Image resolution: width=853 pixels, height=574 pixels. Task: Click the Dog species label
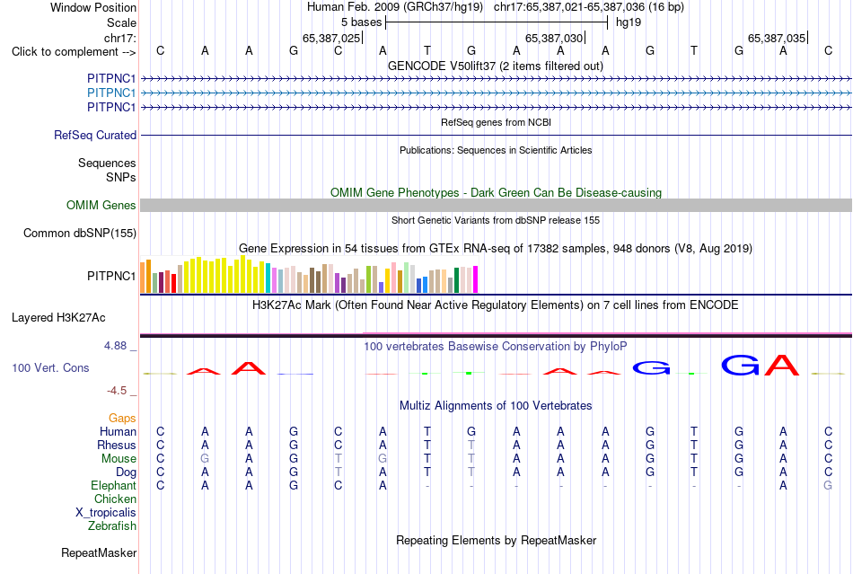coord(126,472)
